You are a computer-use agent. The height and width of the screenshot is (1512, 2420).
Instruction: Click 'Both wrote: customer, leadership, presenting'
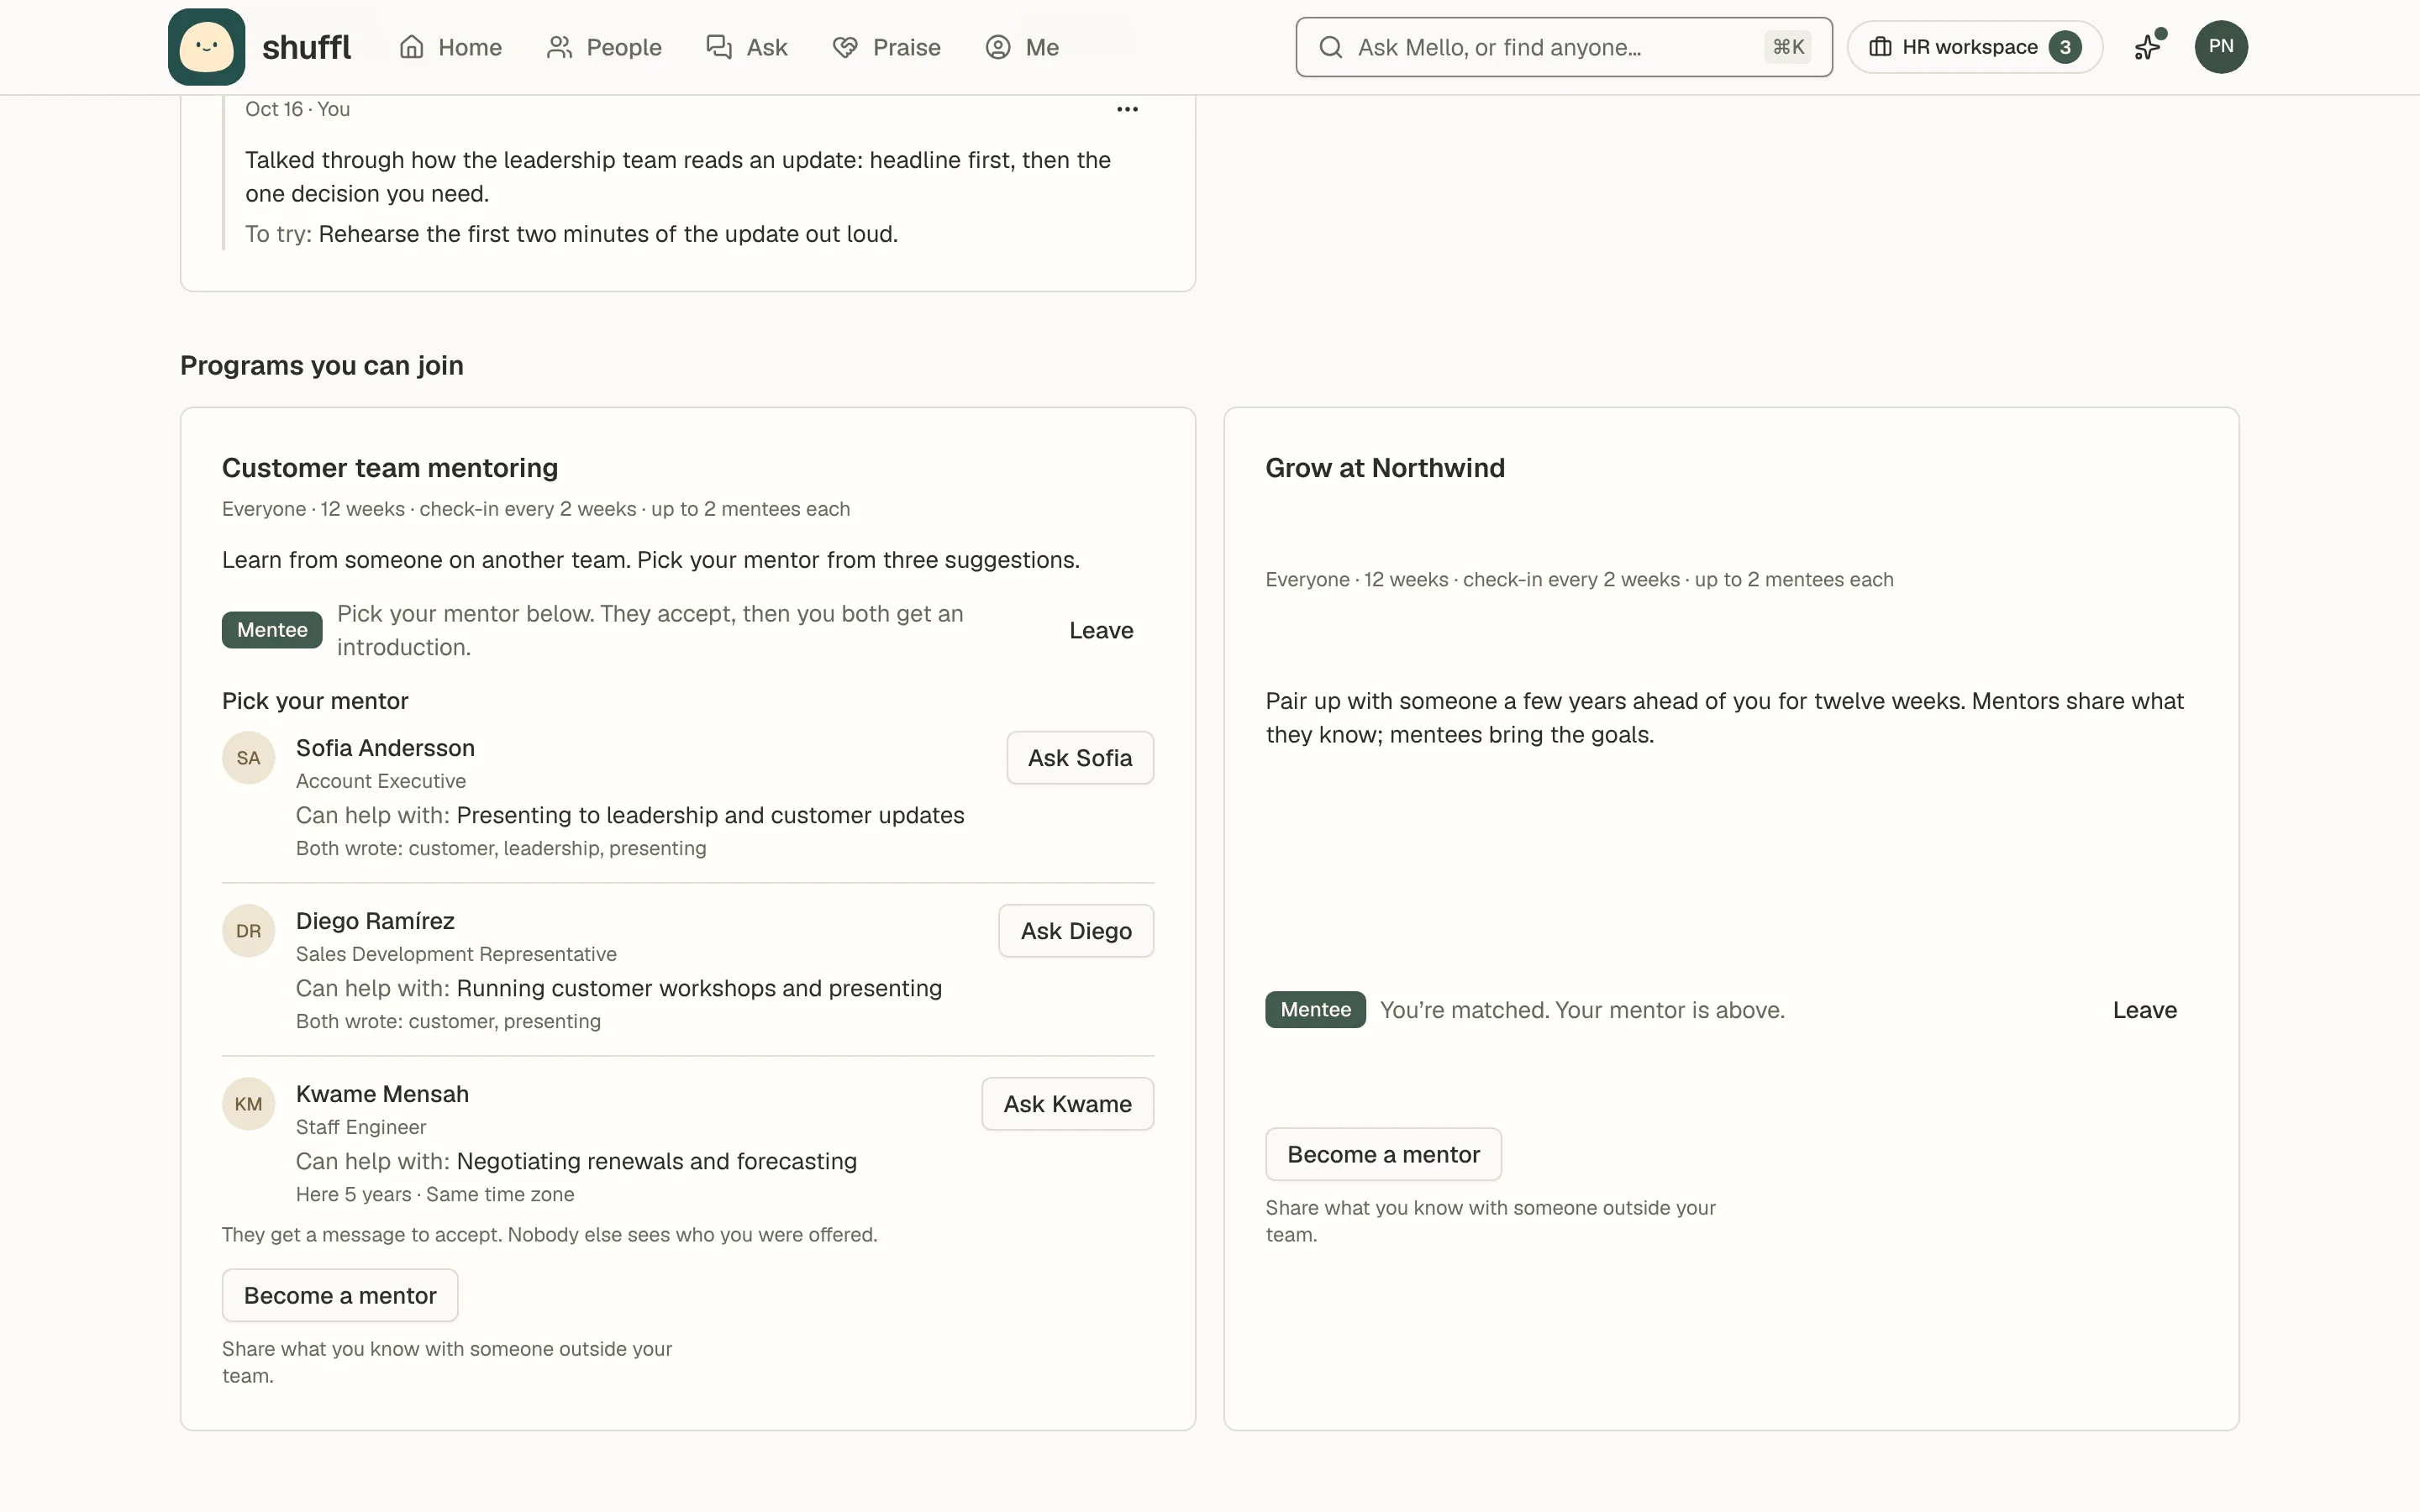501,848
